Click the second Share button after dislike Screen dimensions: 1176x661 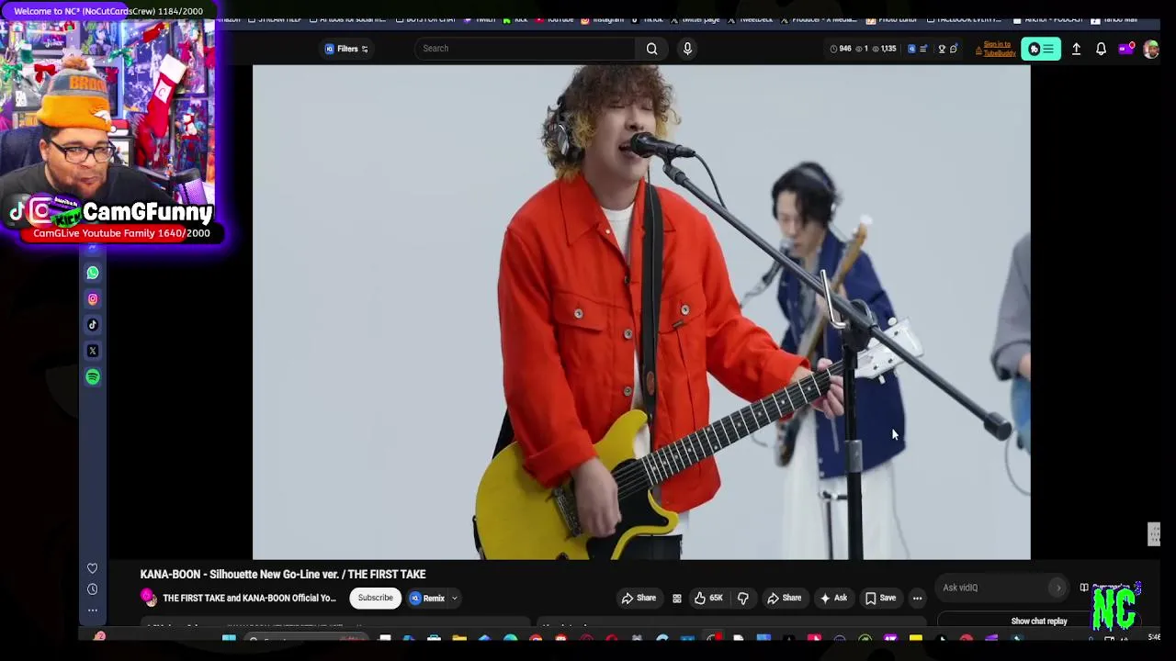click(784, 599)
